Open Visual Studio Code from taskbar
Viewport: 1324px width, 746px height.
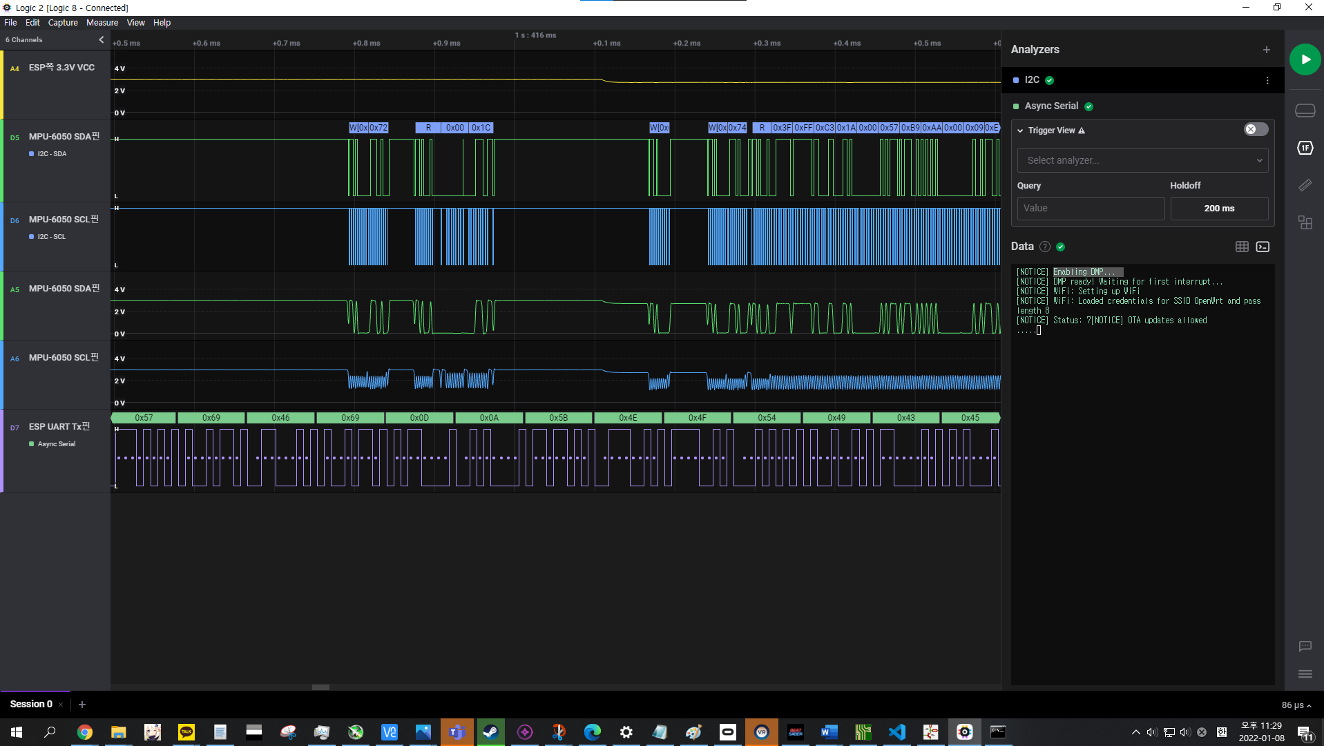896,732
